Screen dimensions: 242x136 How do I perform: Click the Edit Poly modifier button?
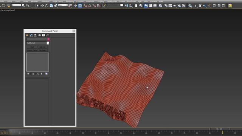(x=42, y=47)
